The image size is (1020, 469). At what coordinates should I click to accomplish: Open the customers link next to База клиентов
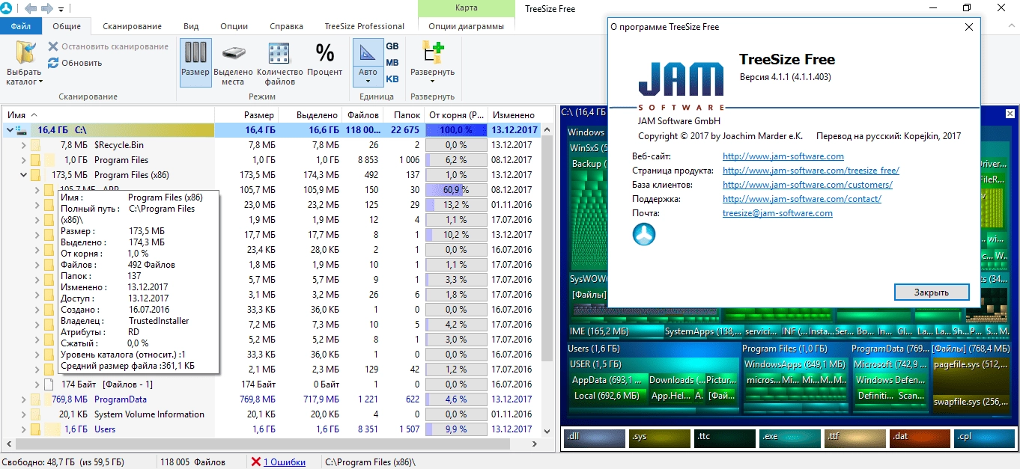807,185
